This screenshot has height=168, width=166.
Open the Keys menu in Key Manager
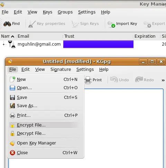click(47, 12)
